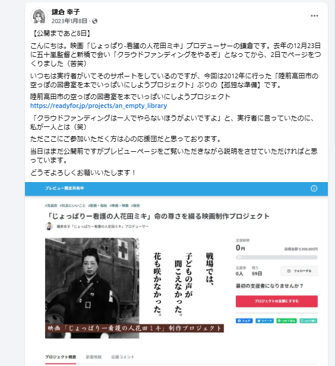Click the funding progress bar
Viewport: 335px width, 366px height.
(x=277, y=257)
